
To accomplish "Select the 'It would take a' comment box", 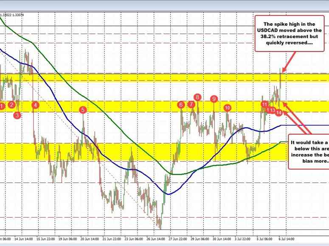I will tap(309, 152).
